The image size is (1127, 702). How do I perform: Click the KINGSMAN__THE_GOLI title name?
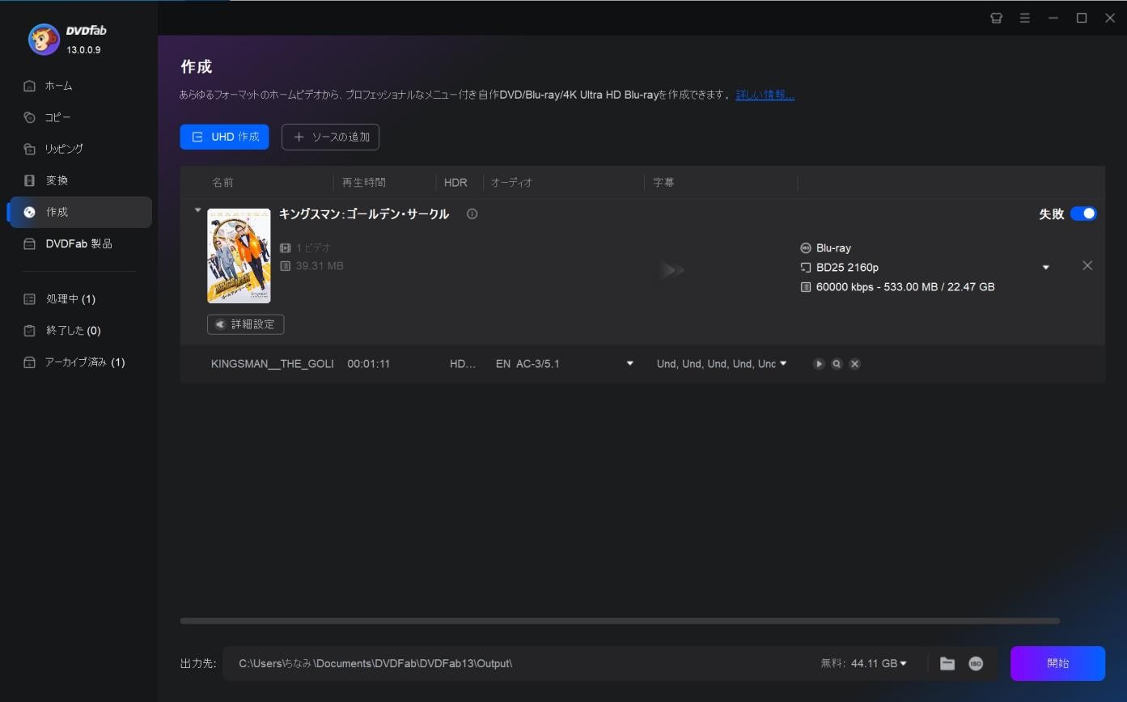(273, 364)
